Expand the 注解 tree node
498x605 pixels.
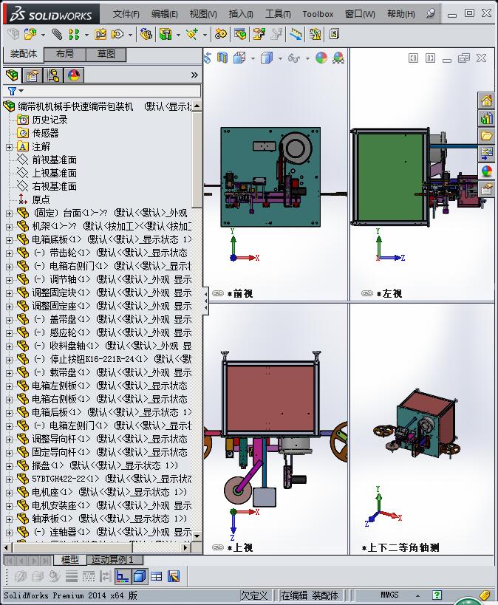point(10,147)
